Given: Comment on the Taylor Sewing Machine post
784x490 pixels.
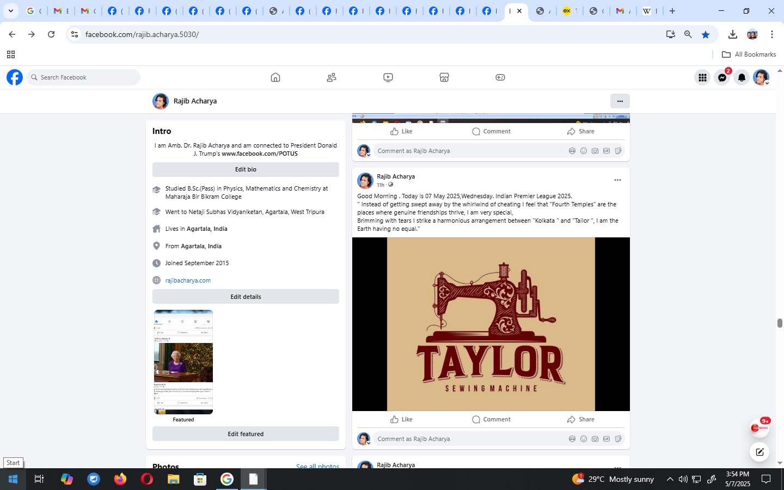Looking at the screenshot, I should click(491, 419).
